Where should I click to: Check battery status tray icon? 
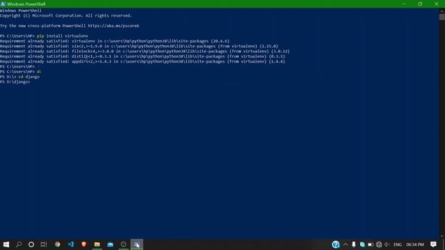(371, 244)
